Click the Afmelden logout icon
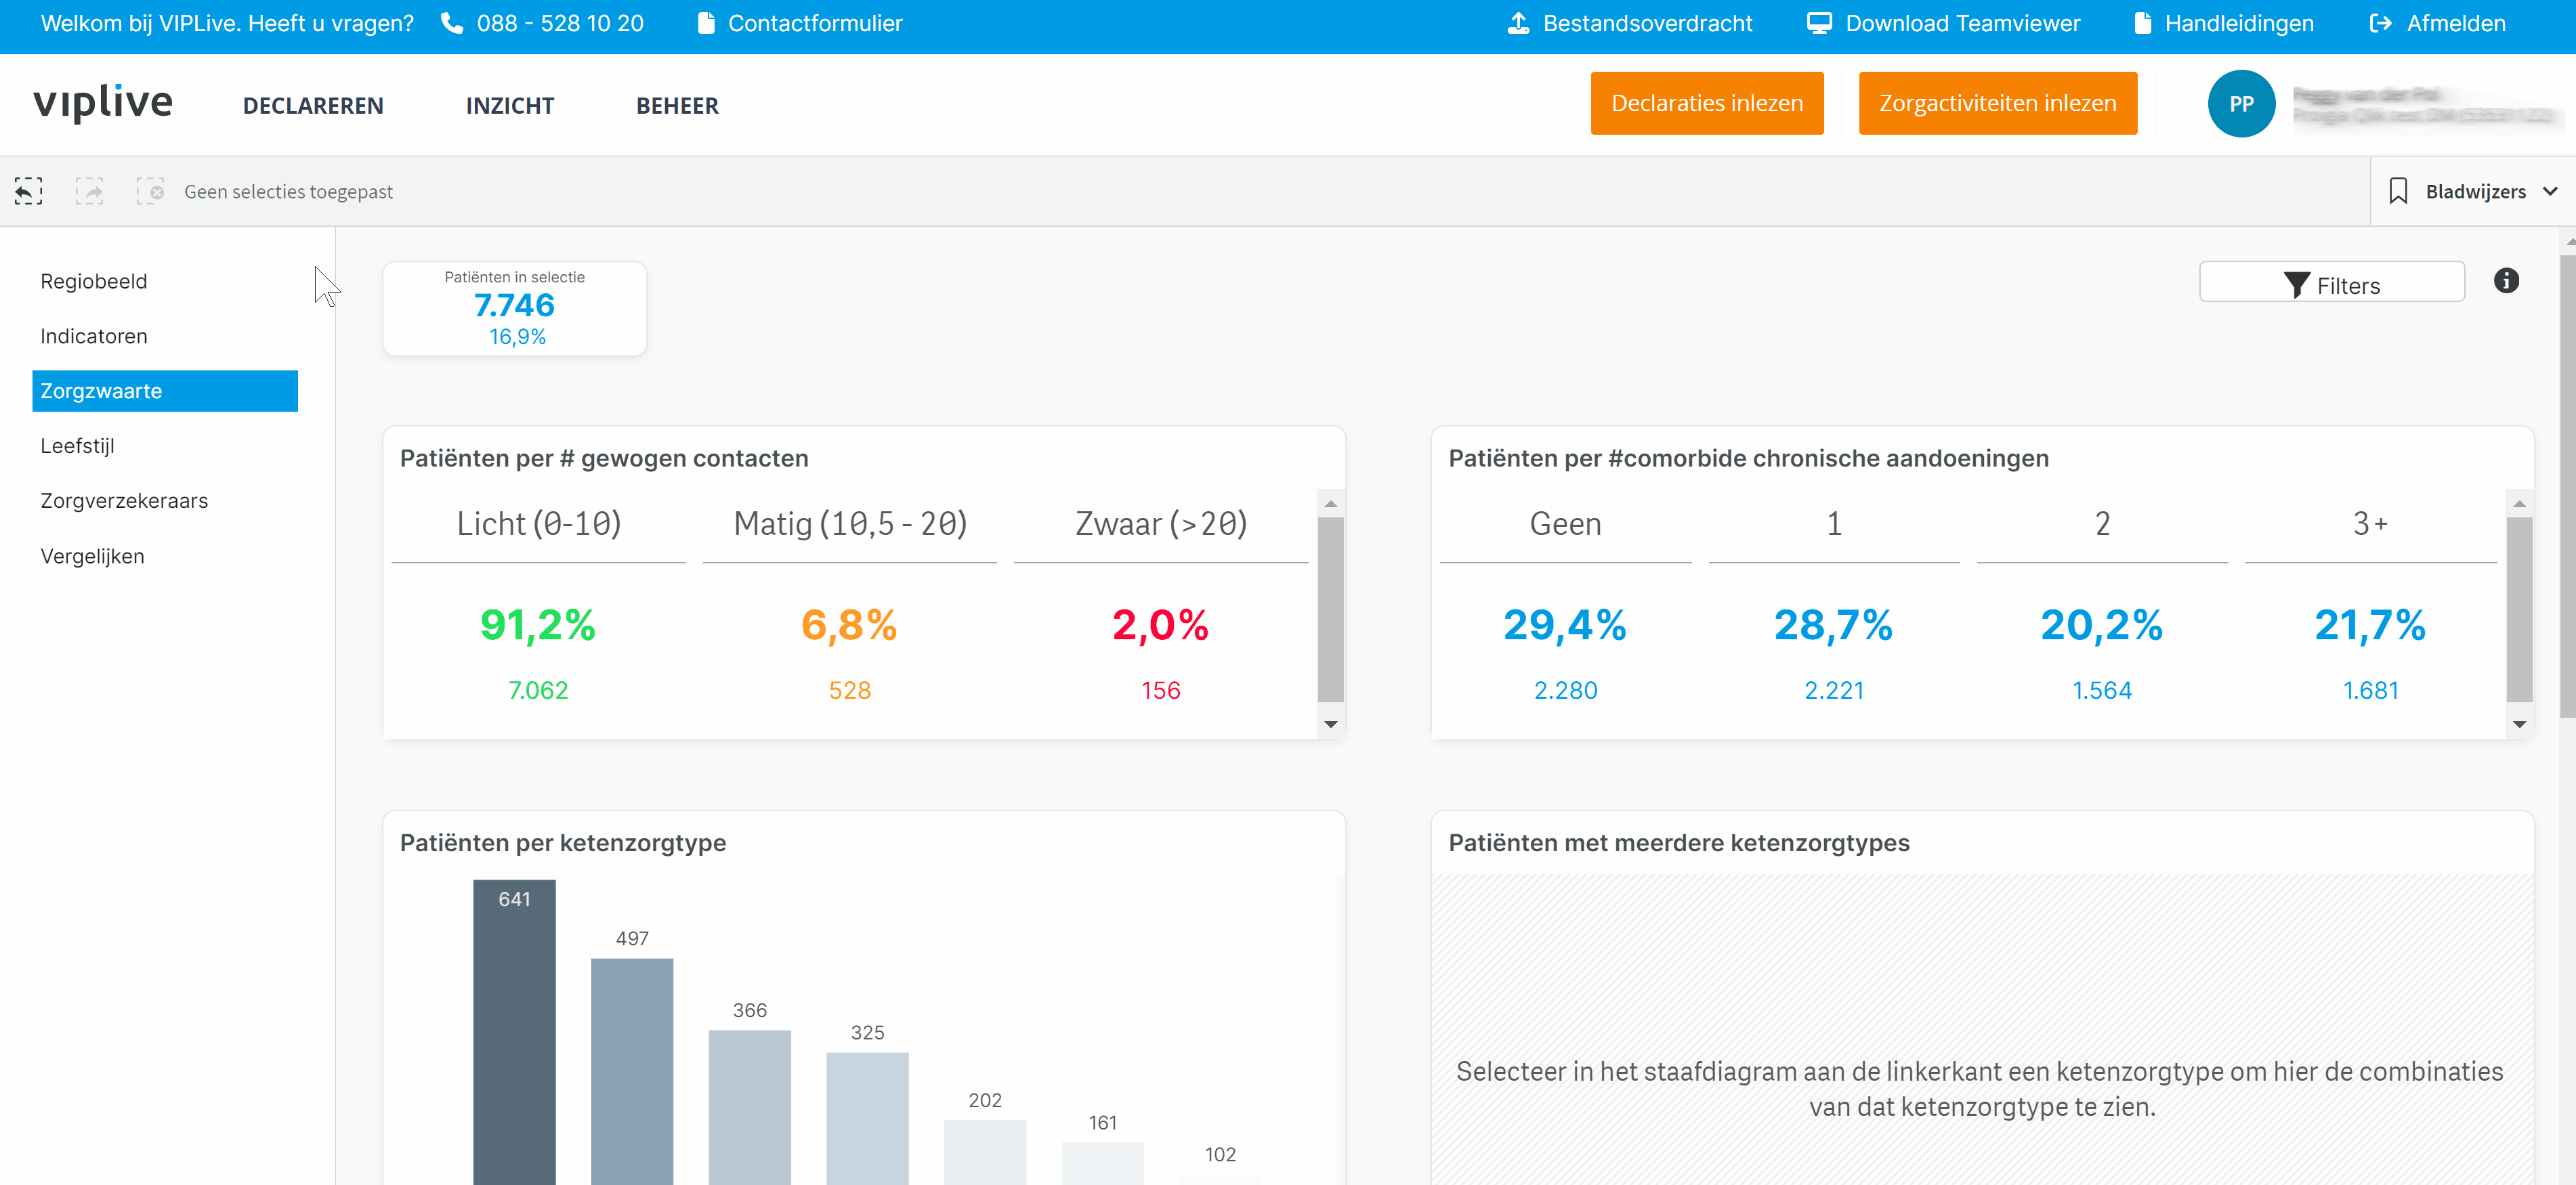 point(2381,23)
